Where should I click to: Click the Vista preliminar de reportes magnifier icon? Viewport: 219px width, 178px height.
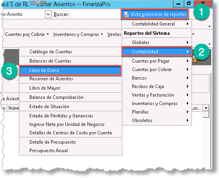click(x=127, y=15)
